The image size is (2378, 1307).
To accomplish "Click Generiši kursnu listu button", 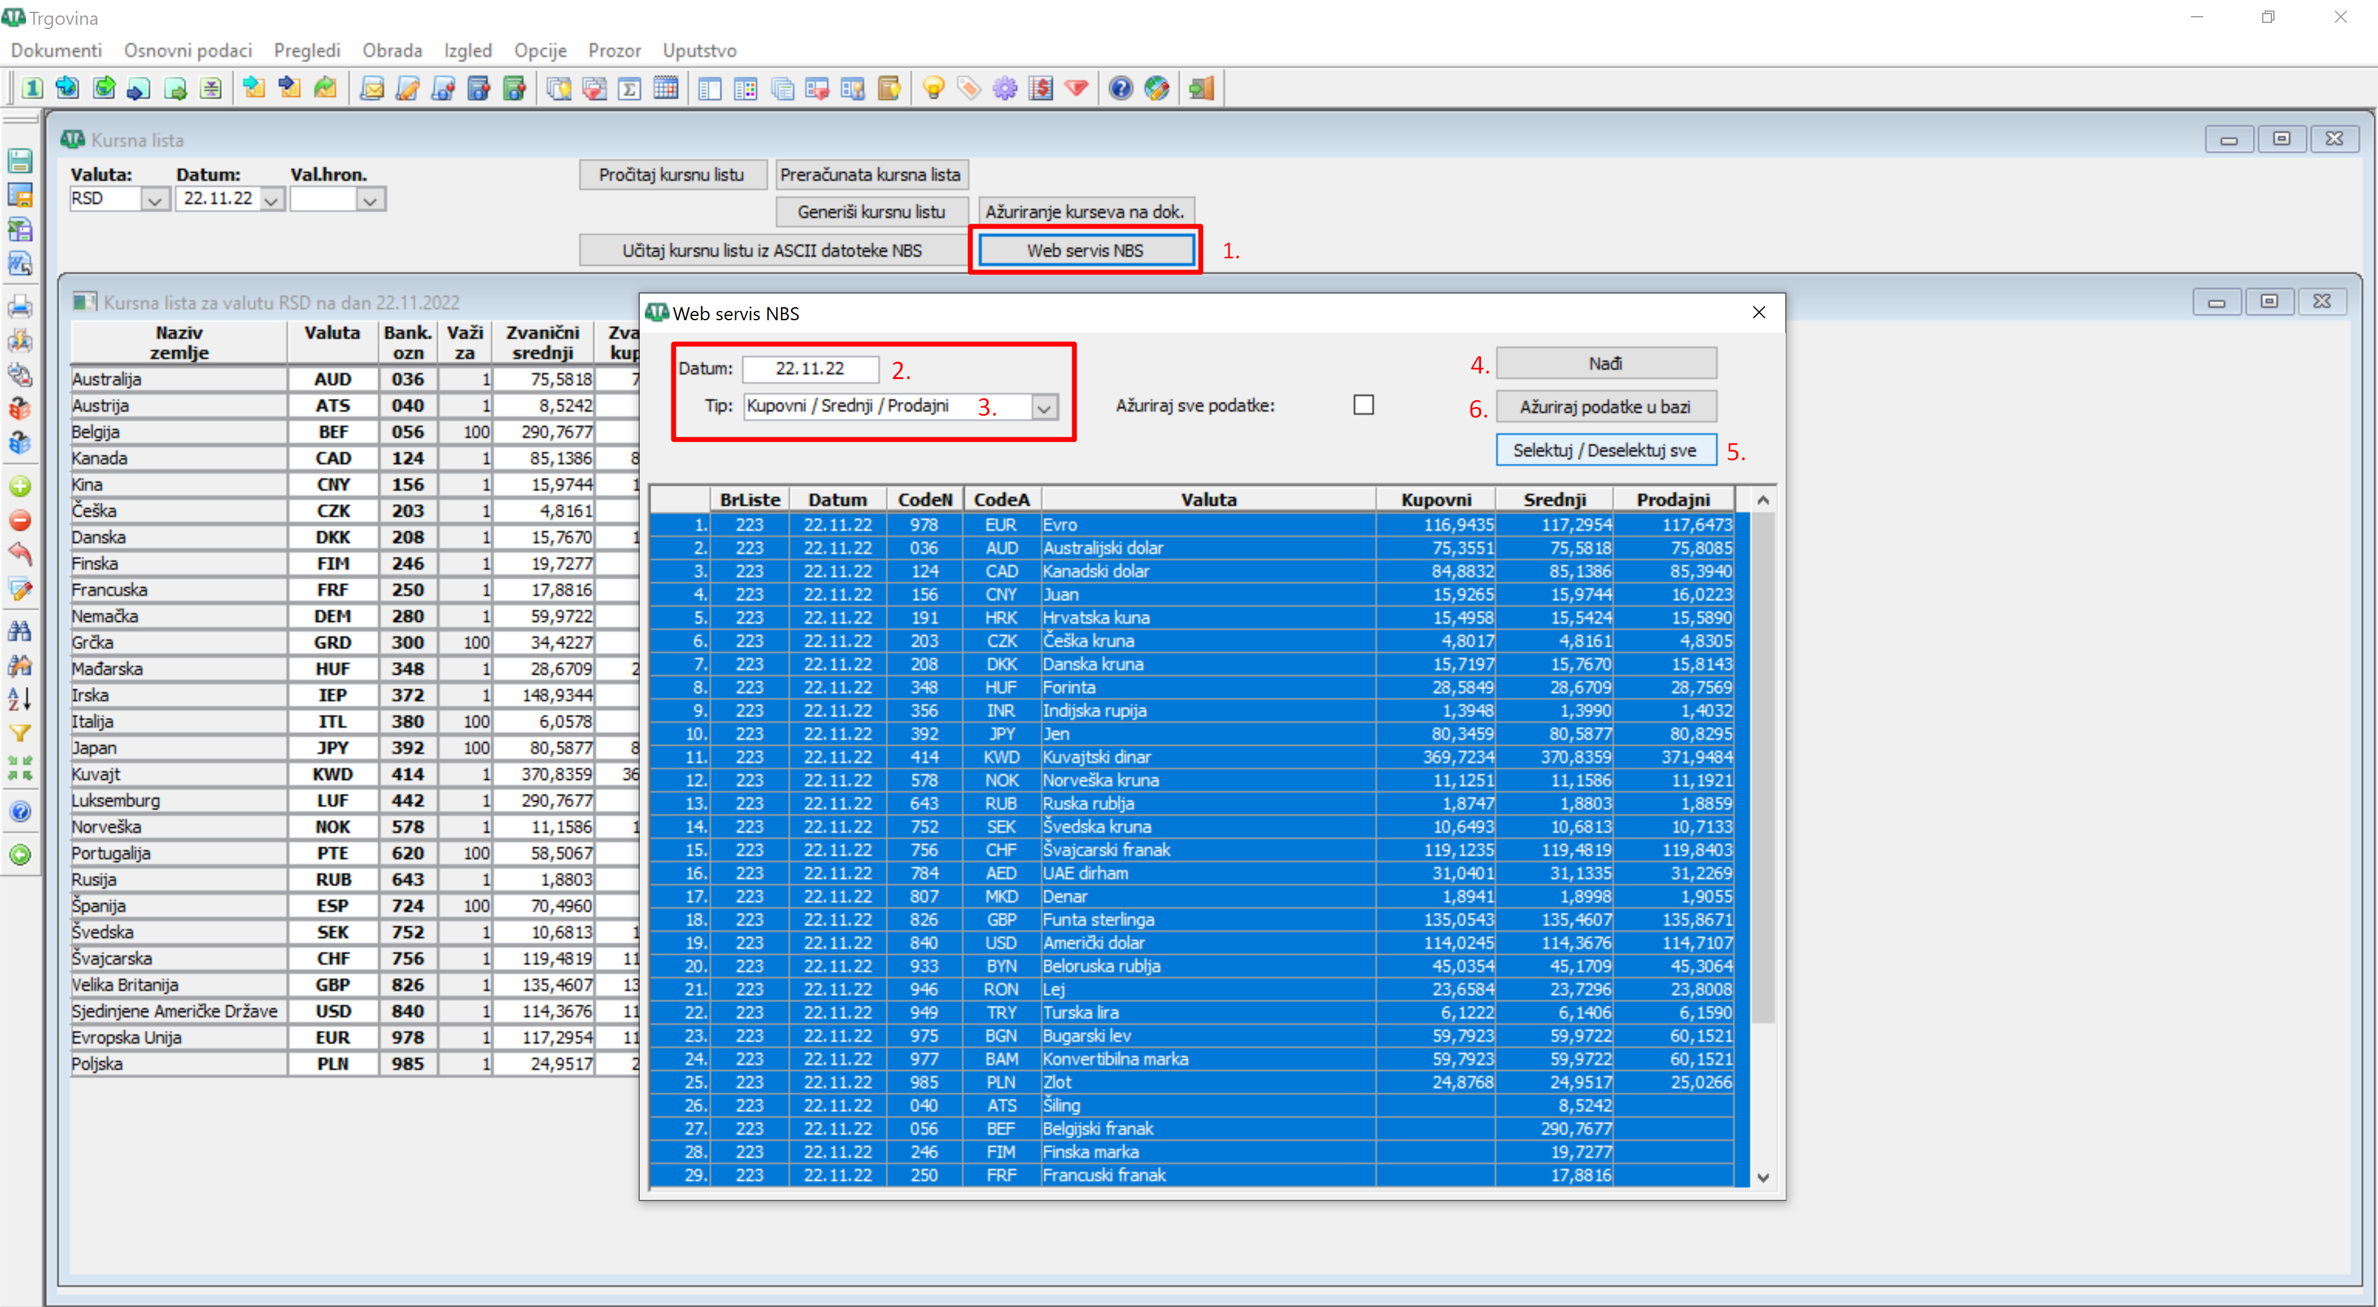I will [x=872, y=211].
